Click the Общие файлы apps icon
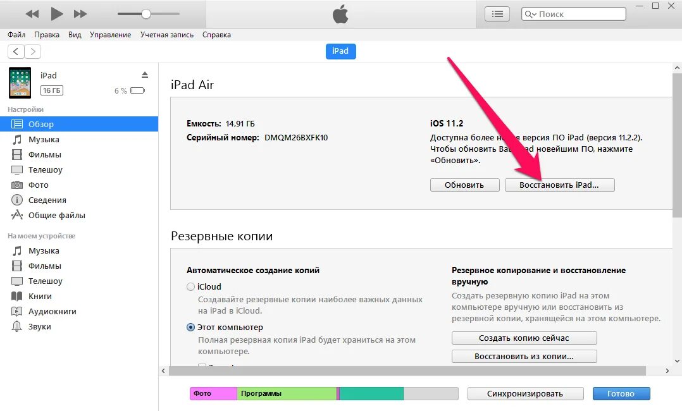 coord(17,215)
